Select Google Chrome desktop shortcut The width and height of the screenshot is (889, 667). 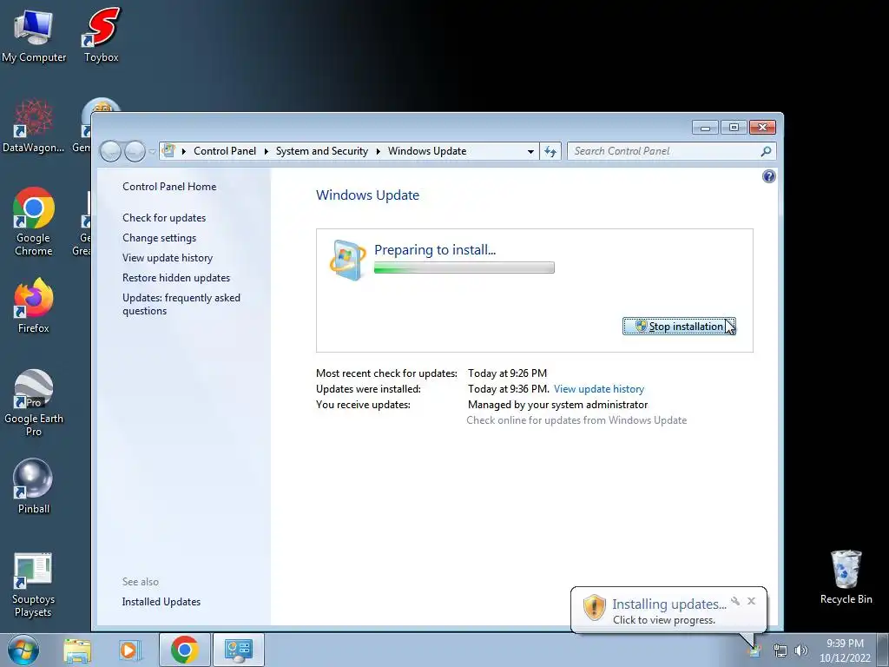coord(34,221)
